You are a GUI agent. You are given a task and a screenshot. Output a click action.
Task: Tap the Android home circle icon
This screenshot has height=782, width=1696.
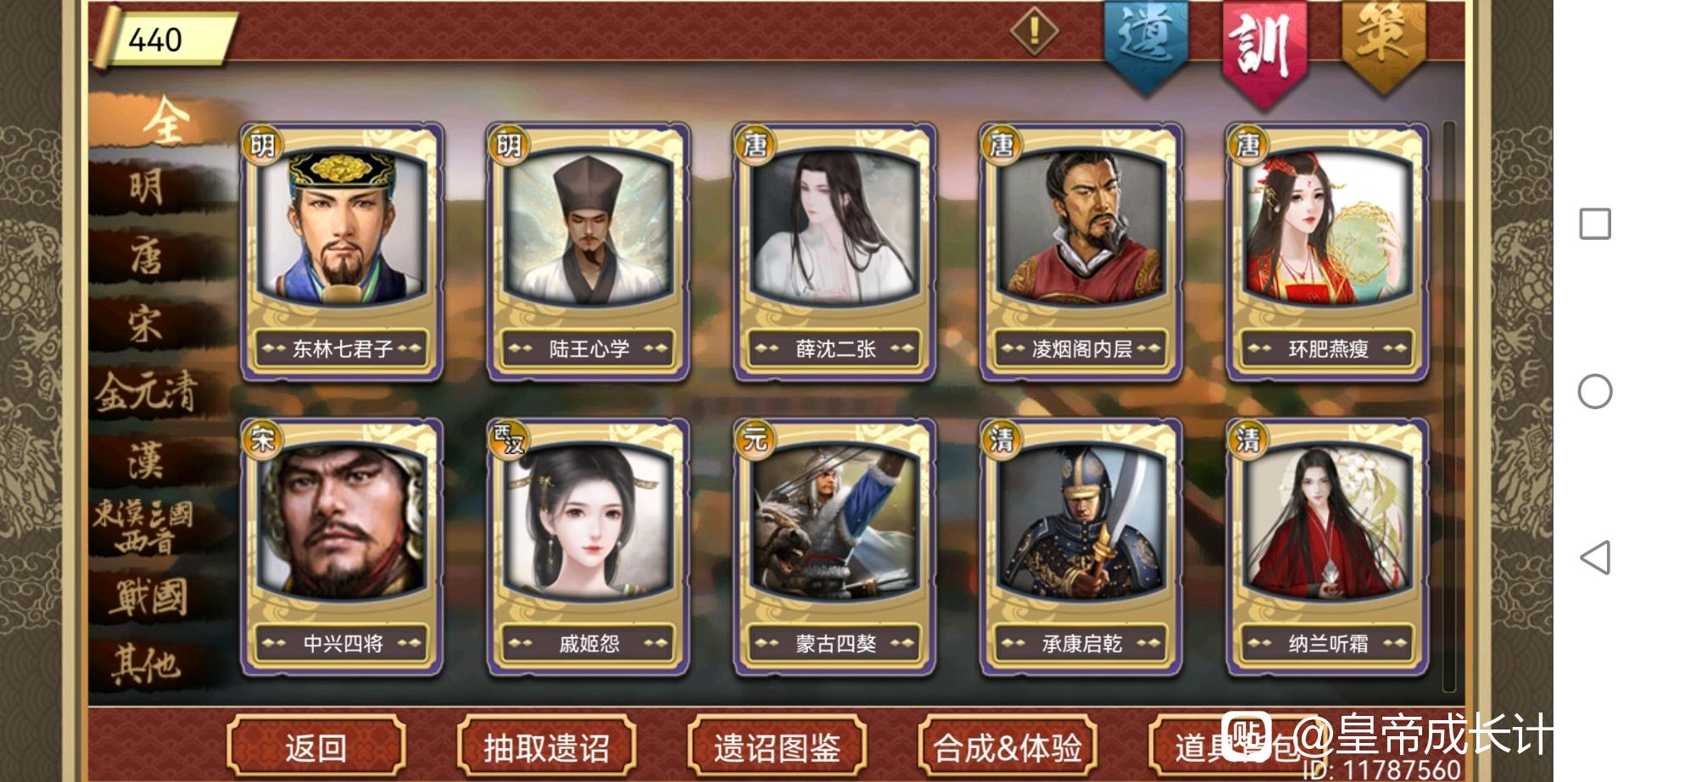[1594, 391]
